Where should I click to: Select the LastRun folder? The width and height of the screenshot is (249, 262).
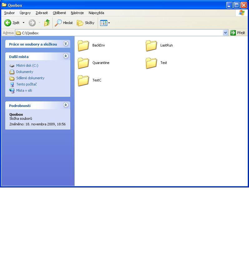pyautogui.click(x=151, y=46)
